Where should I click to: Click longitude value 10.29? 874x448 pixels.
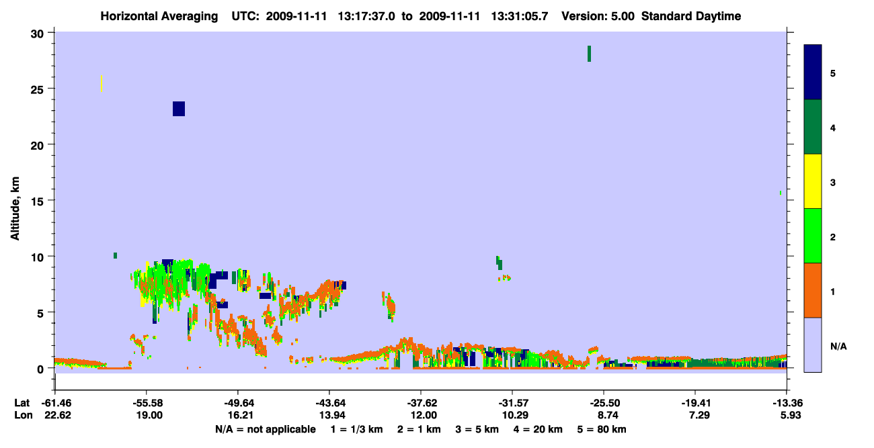coord(514,416)
